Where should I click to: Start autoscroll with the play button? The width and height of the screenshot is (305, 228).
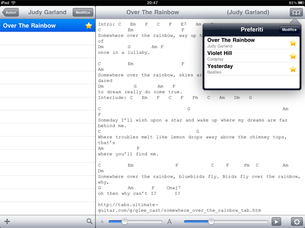click(x=276, y=221)
